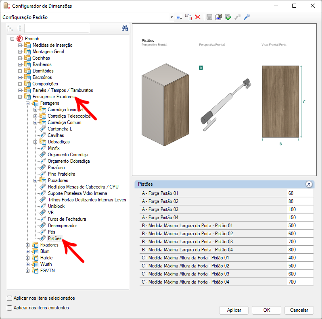Image resolution: width=322 pixels, height=319 pixels.
Task: Click the Pés tag icon
Action: click(x=42, y=232)
